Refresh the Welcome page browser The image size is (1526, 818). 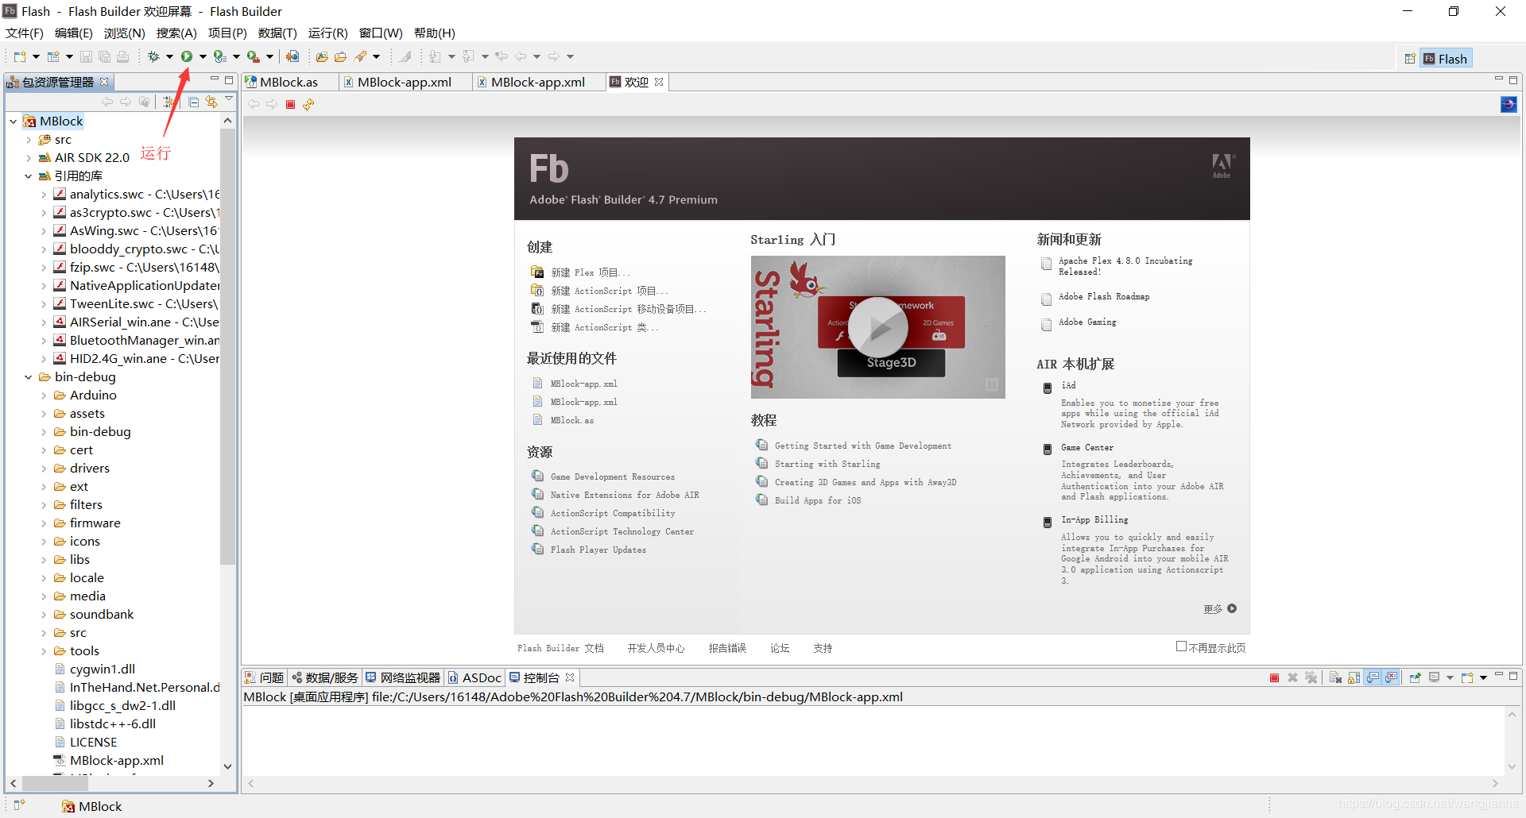308,104
